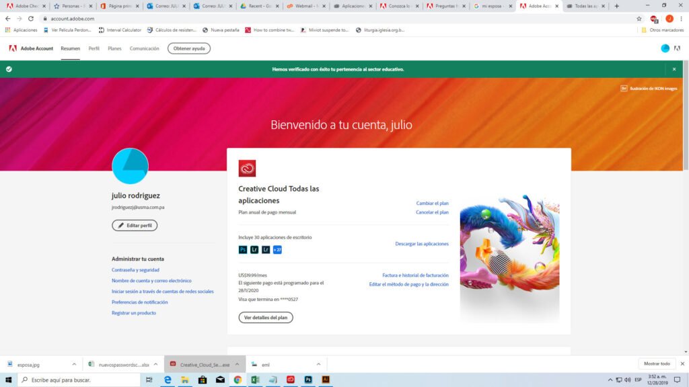
Task: Click the +27 more apps badge
Action: (277, 249)
